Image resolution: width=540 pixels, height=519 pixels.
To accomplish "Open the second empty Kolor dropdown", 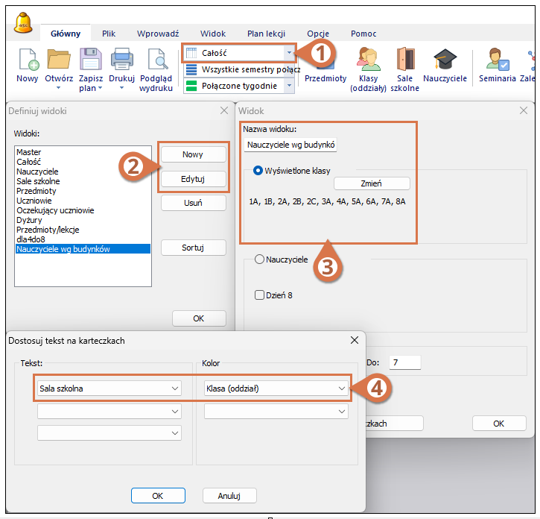I will tap(276, 411).
